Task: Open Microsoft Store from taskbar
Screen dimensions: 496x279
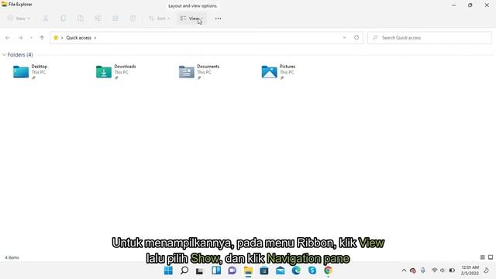Action: coord(264,270)
